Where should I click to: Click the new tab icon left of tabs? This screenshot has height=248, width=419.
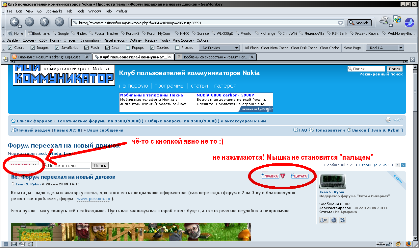pyautogui.click(x=5, y=58)
